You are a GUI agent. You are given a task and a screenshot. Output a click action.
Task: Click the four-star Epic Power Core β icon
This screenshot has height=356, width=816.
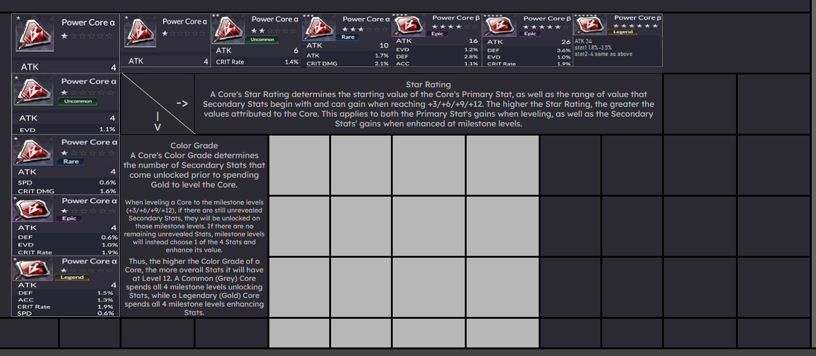[410, 26]
